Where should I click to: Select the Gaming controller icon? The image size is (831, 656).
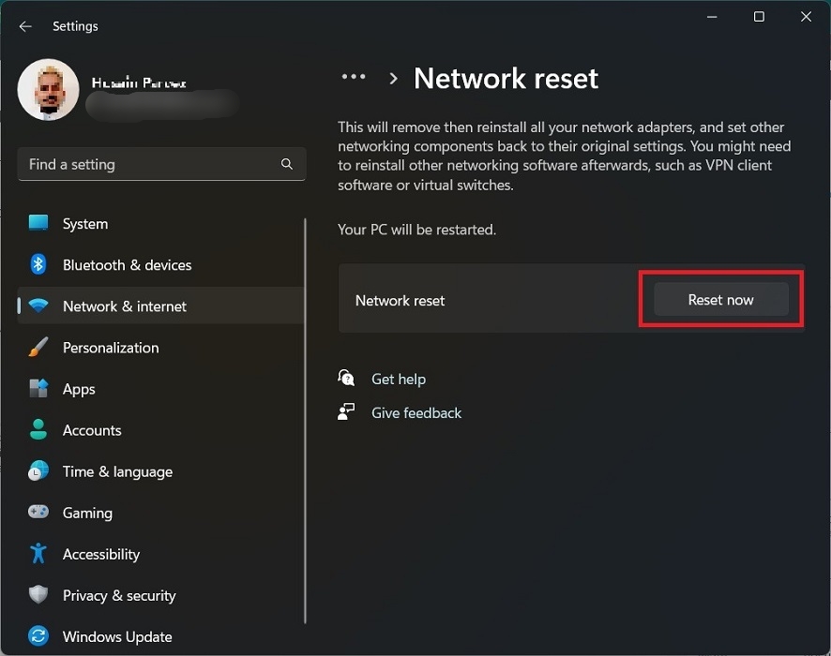pyautogui.click(x=38, y=513)
